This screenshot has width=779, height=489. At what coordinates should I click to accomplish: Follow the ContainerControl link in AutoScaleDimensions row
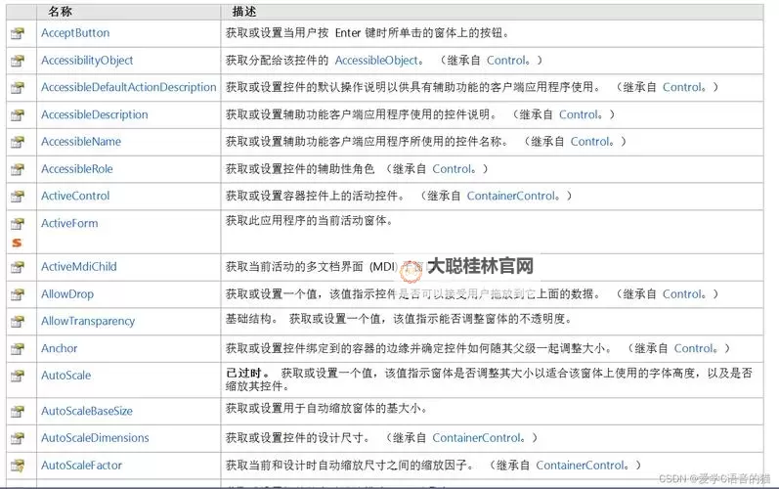click(x=476, y=438)
